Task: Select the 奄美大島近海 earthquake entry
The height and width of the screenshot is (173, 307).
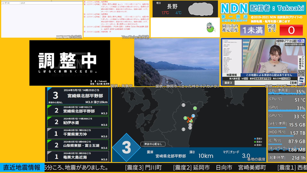Action: pyautogui.click(x=78, y=156)
